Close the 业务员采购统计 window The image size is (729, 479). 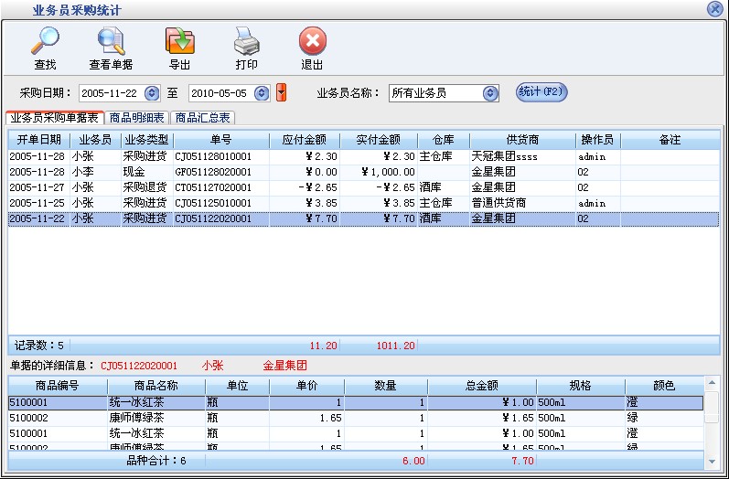pos(714,9)
